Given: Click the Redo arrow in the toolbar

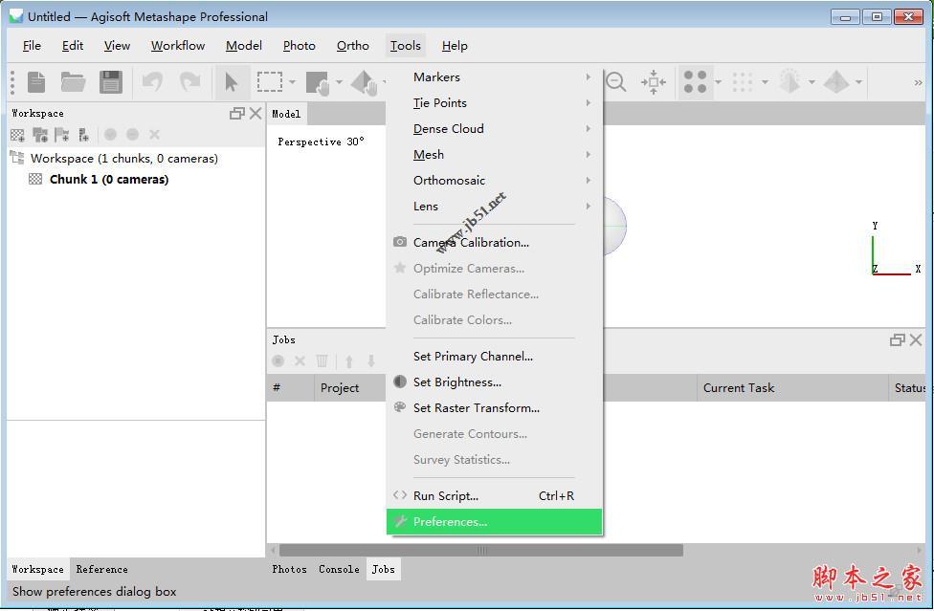Looking at the screenshot, I should click(190, 81).
